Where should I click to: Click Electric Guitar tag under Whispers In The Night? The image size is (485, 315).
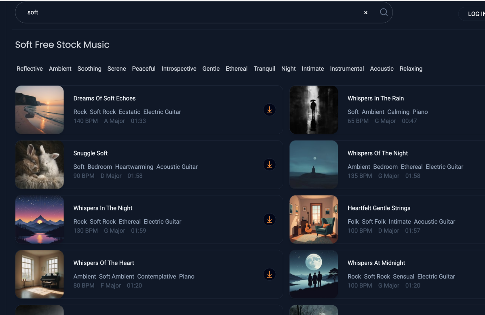pyautogui.click(x=162, y=222)
